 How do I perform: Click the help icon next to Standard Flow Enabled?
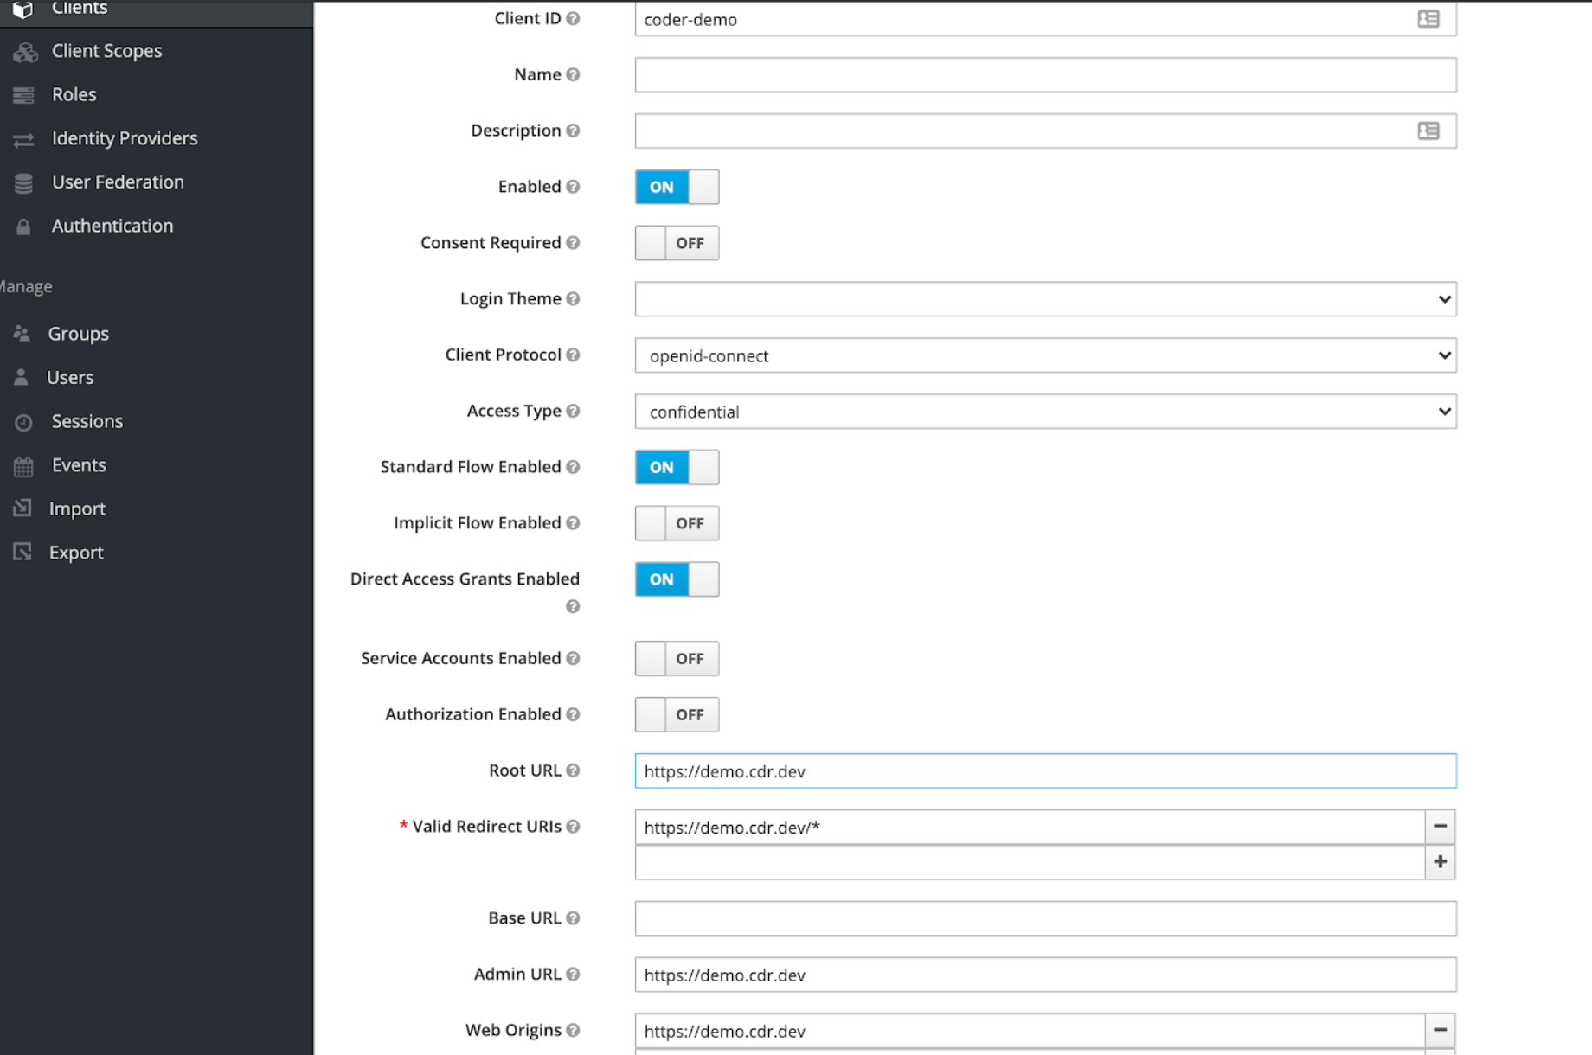[x=573, y=467]
